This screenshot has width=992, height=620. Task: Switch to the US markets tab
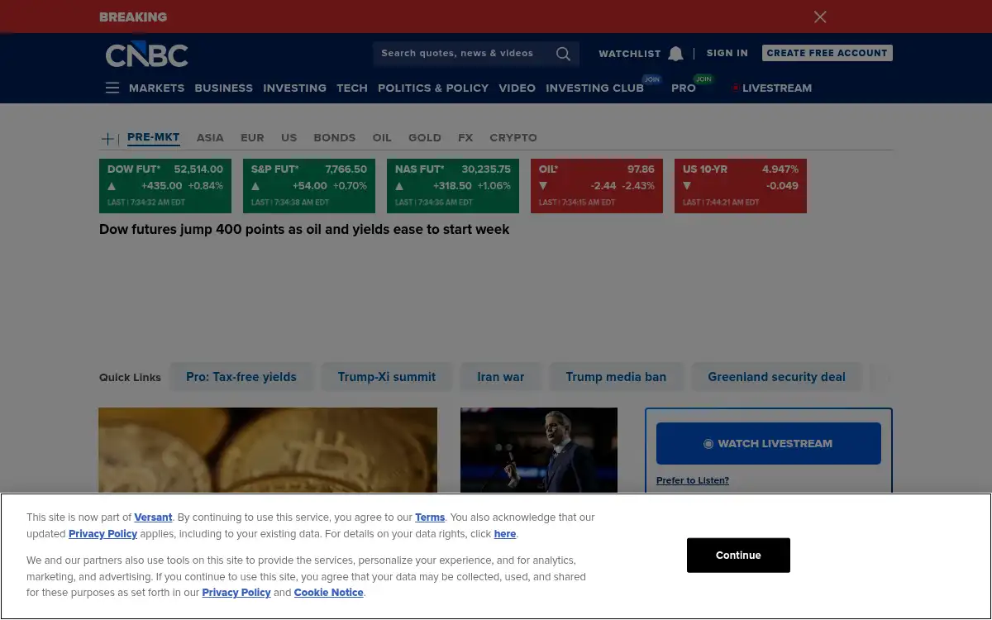click(289, 138)
